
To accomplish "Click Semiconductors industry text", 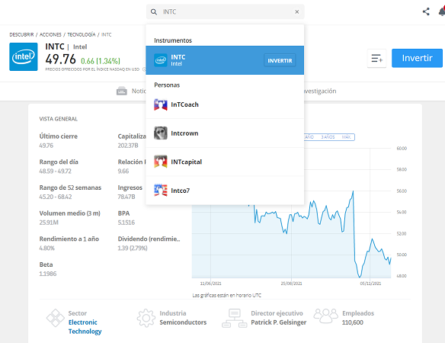I will click(183, 322).
